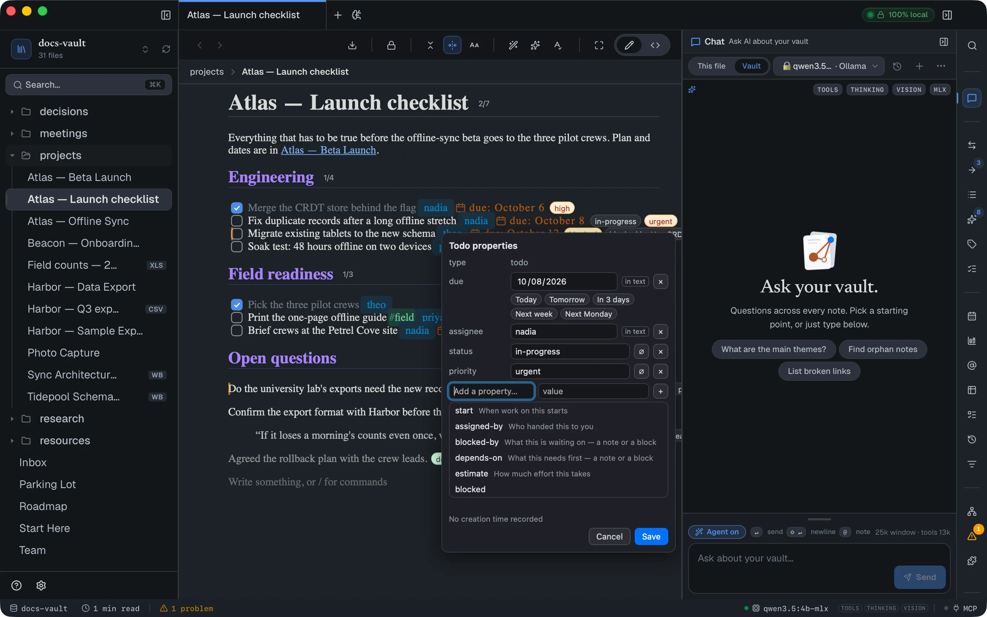This screenshot has width=987, height=617.
Task: Check 'Soak test: 48 hours offline' checkbox
Action: [x=236, y=246]
